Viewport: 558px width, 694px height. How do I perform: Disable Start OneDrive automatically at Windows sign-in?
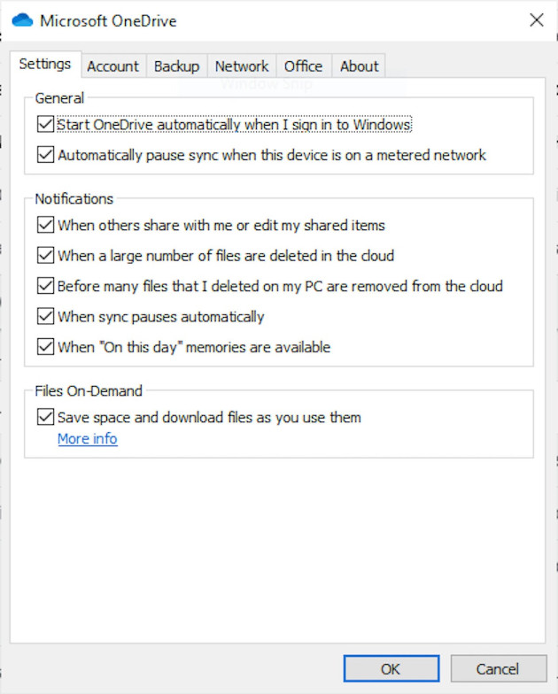[x=46, y=125]
